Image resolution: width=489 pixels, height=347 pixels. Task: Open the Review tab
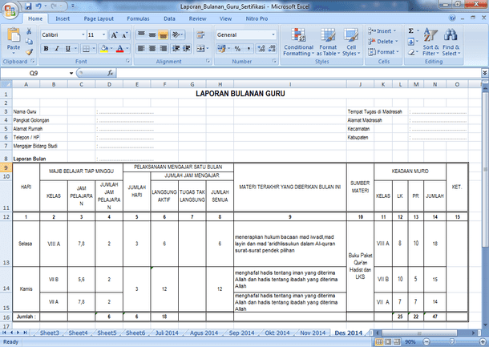coord(197,18)
